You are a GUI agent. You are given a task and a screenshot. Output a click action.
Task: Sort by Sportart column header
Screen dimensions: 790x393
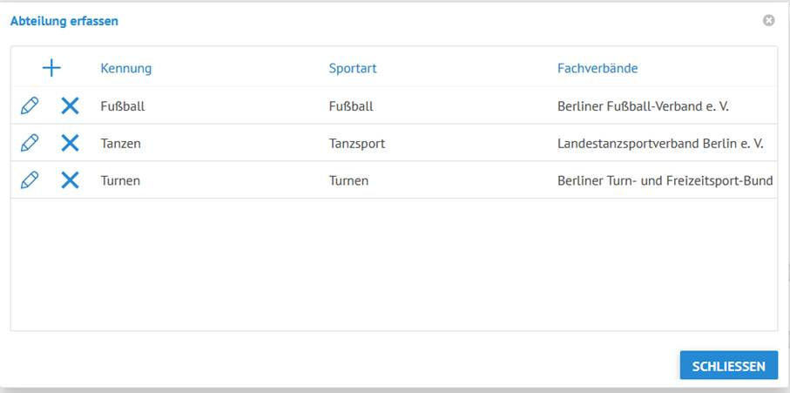click(353, 68)
